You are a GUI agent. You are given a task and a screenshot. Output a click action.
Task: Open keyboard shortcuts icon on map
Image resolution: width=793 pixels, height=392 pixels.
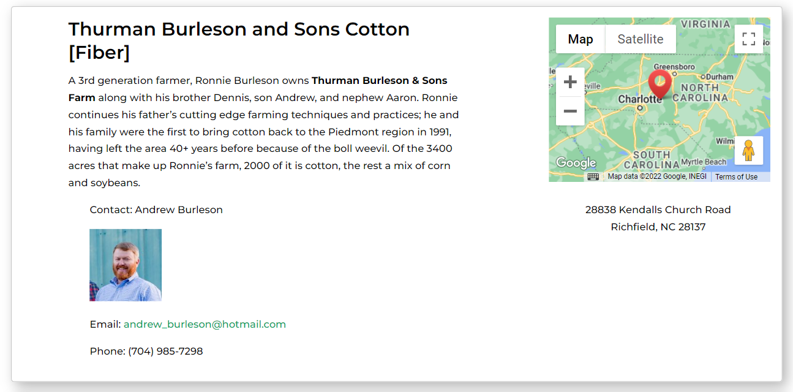593,176
